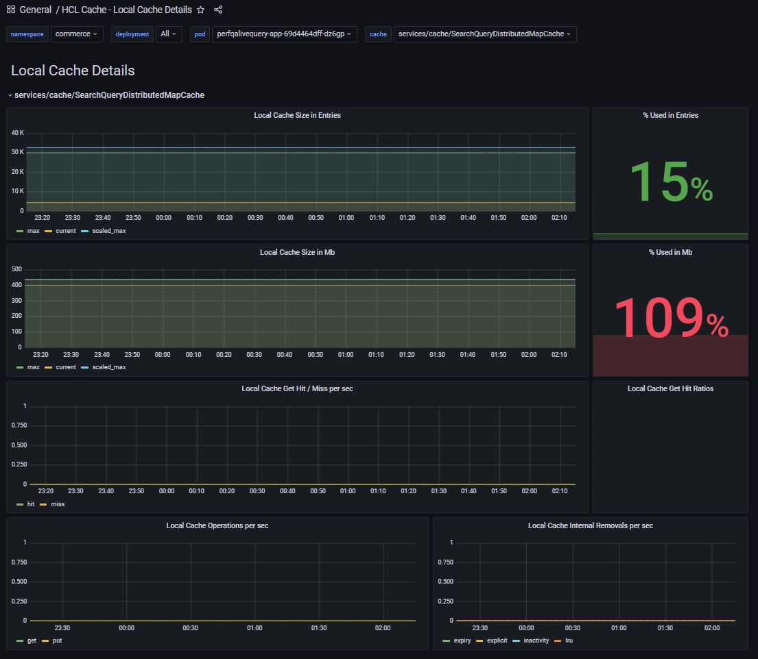Image resolution: width=758 pixels, height=659 pixels.
Task: Open the cache selector dropdown
Action: point(484,34)
